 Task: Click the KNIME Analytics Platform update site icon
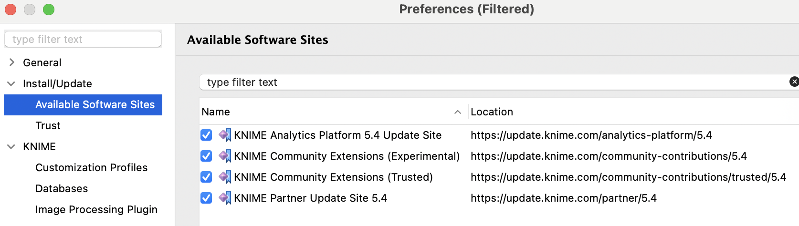[225, 135]
